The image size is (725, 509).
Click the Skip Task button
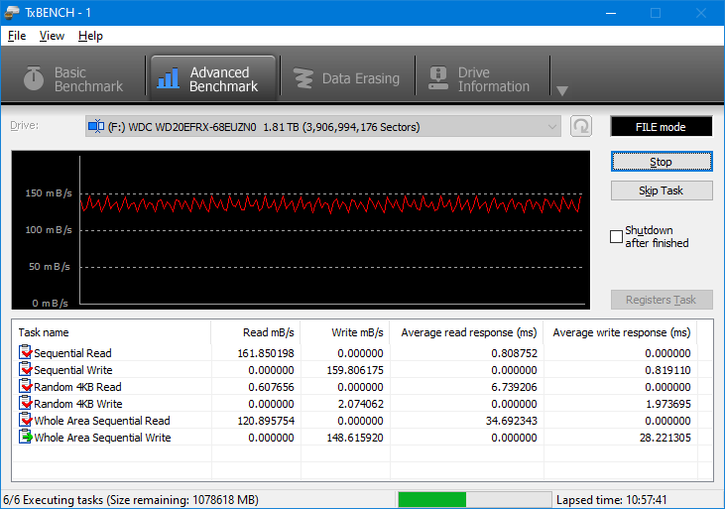click(x=662, y=191)
